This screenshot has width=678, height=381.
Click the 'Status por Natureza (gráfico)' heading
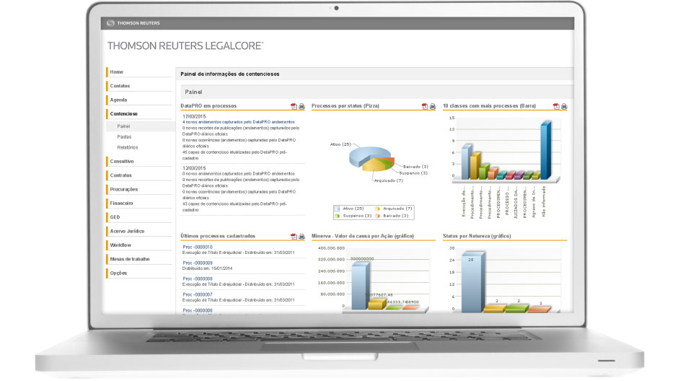pyautogui.click(x=477, y=236)
